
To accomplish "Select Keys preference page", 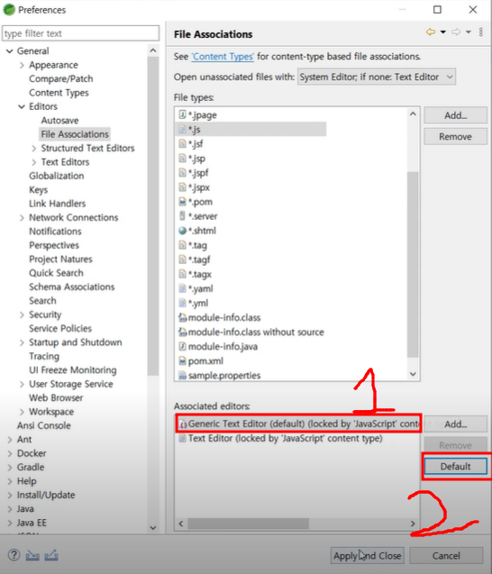I will (39, 190).
